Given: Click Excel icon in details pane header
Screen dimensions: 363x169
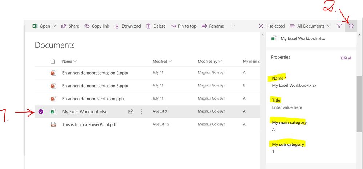Looking at the screenshot, I should coord(274,38).
